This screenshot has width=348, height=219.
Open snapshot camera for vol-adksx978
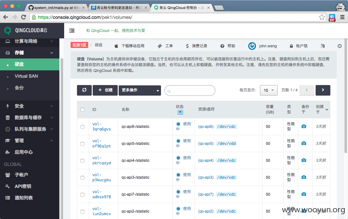304,194
